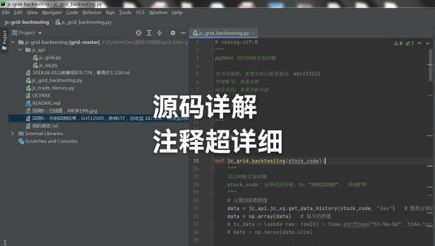Click the Collapse All icon in Project panel

coord(159,33)
